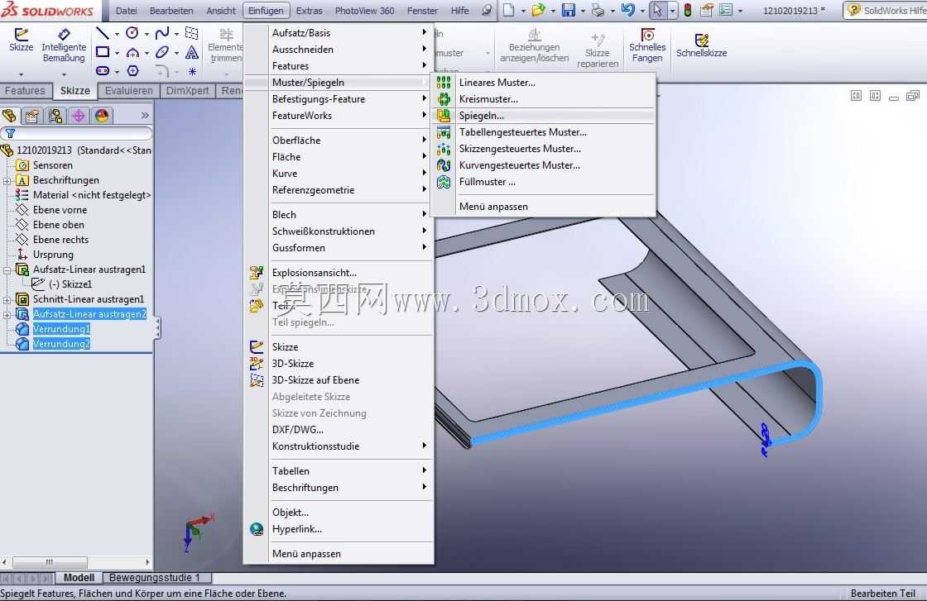
Task: Pick the circle sketch tool
Action: point(132,34)
